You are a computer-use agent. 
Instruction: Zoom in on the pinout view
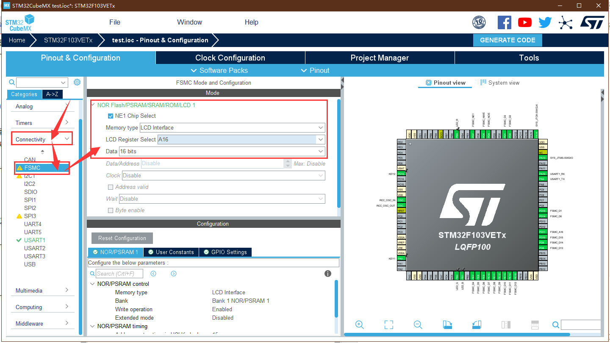[x=359, y=325]
